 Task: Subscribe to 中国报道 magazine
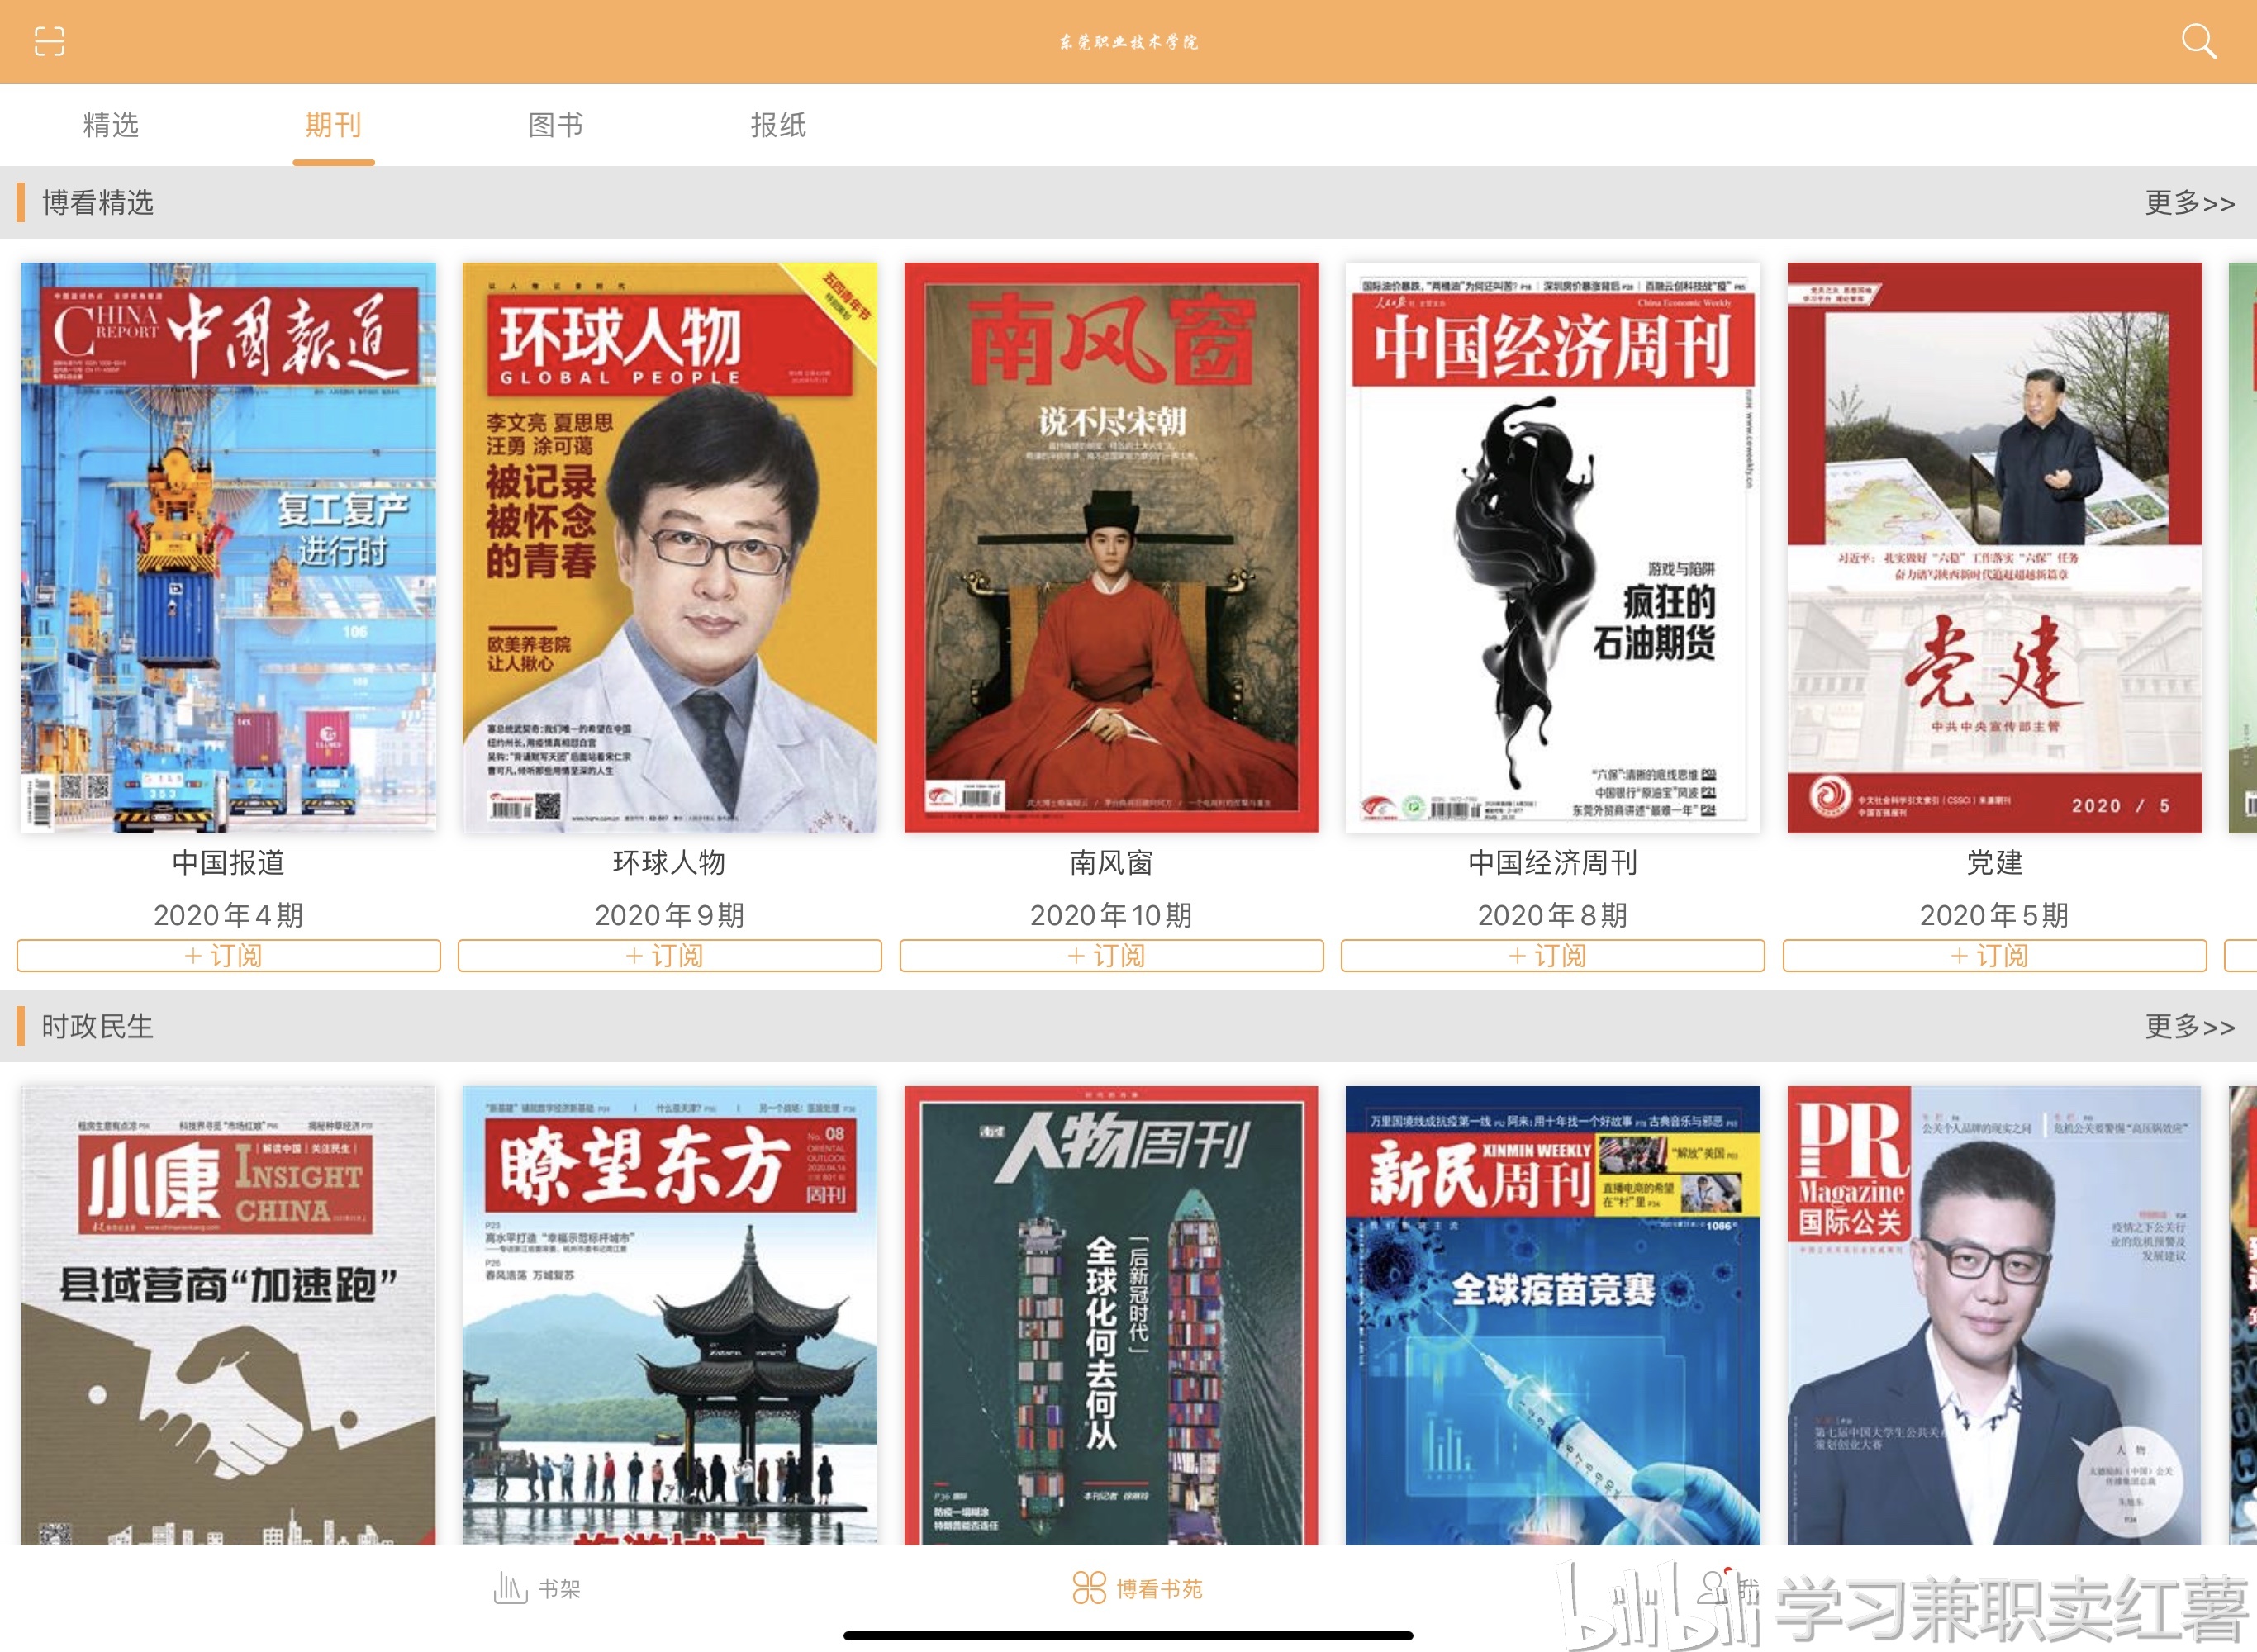228,955
